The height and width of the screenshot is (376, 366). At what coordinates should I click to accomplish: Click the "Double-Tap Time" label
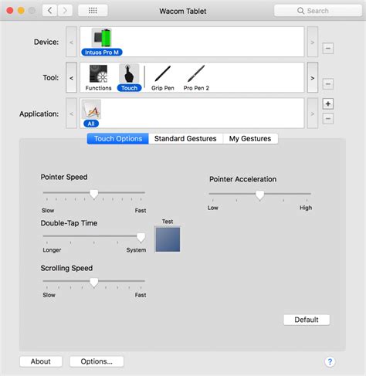click(69, 223)
